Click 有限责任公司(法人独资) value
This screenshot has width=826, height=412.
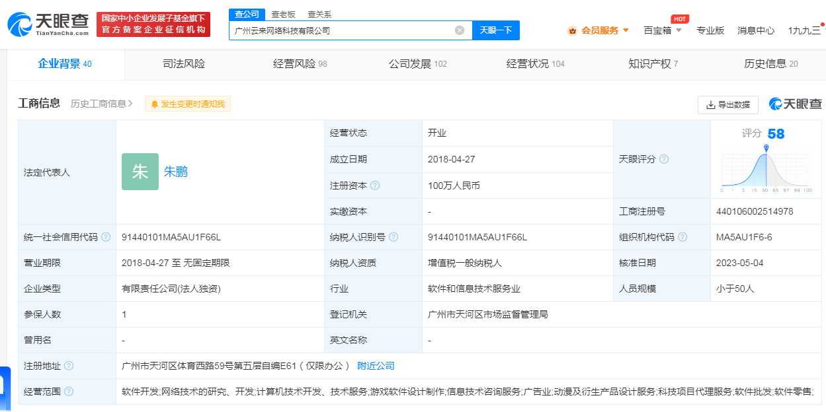[x=171, y=289]
